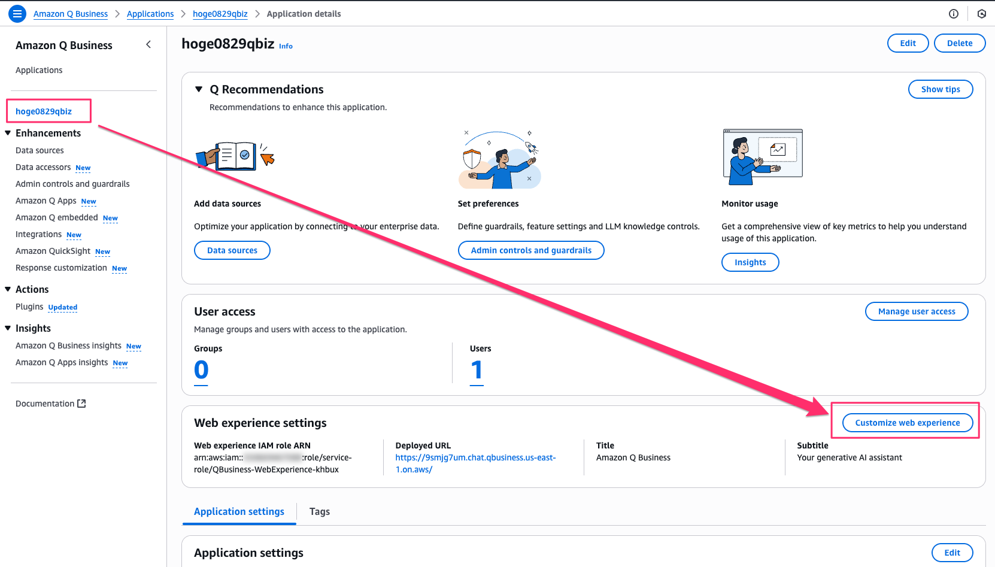
Task: Click the hexagon settings icon top right
Action: tap(982, 14)
